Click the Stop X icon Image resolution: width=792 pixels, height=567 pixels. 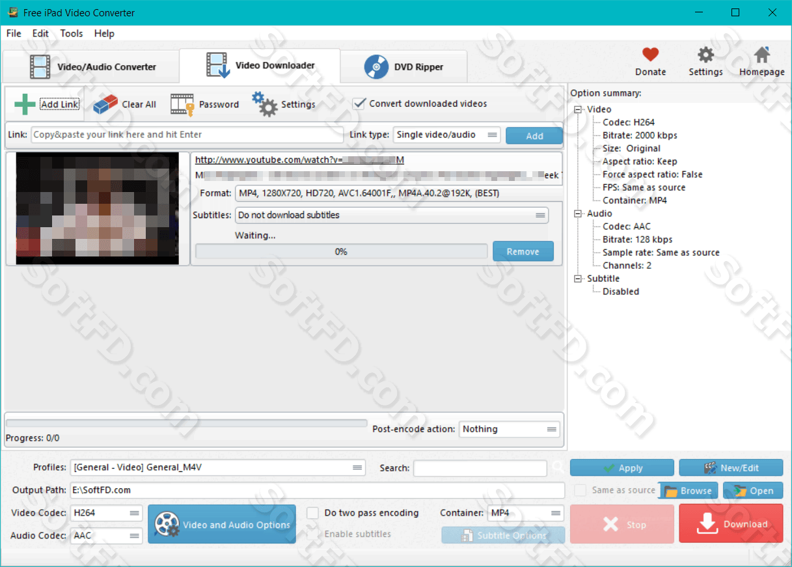click(610, 525)
